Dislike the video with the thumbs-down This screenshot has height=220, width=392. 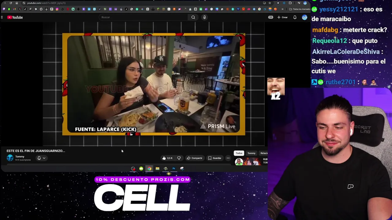(179, 158)
